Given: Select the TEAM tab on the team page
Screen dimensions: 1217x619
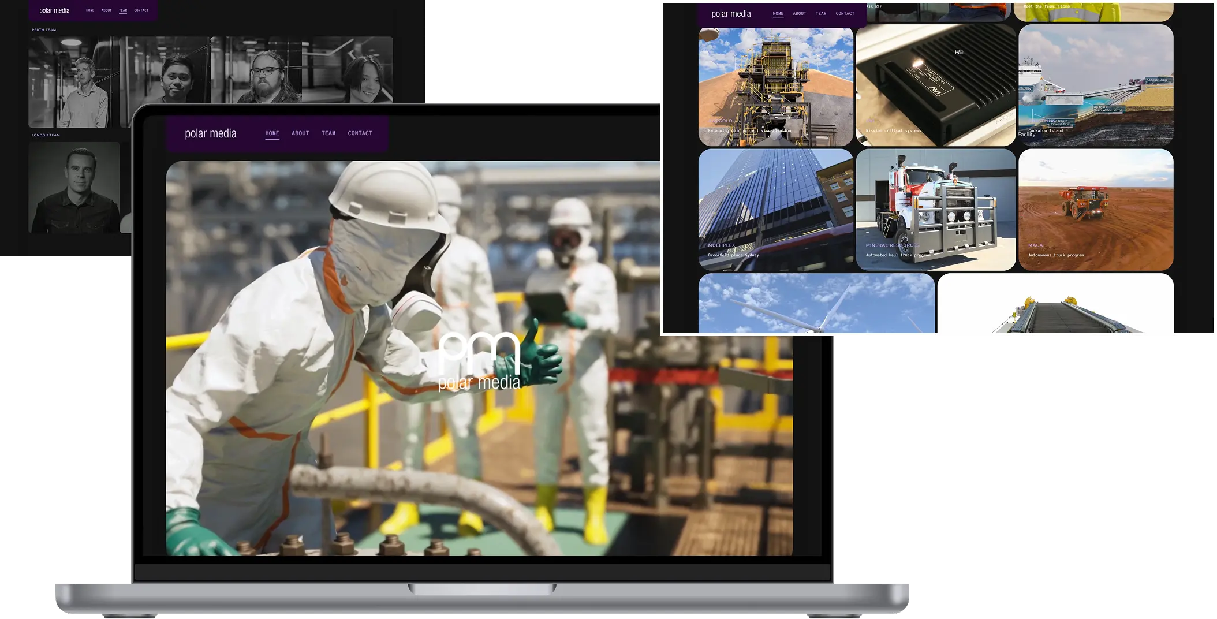Looking at the screenshot, I should [123, 10].
